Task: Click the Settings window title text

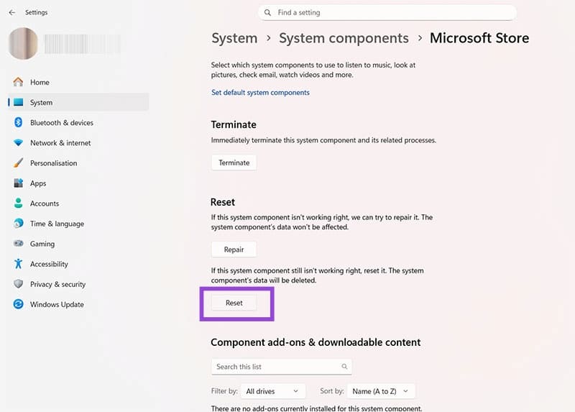Action: pos(37,12)
